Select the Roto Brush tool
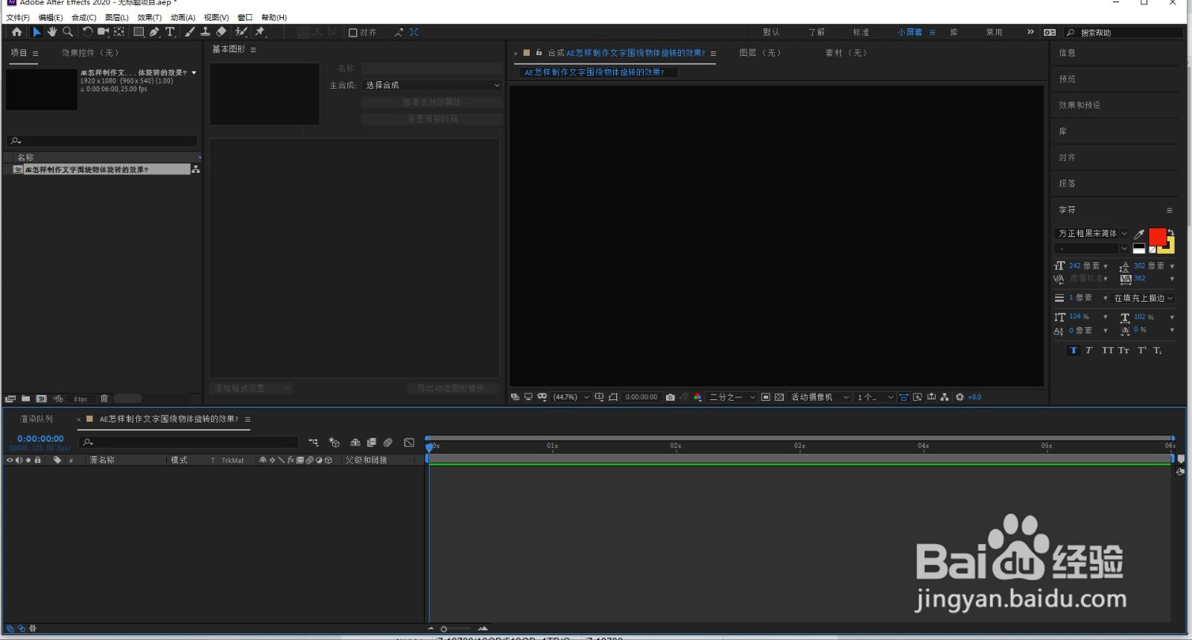Screen dimensions: 1192x640 (x=241, y=32)
